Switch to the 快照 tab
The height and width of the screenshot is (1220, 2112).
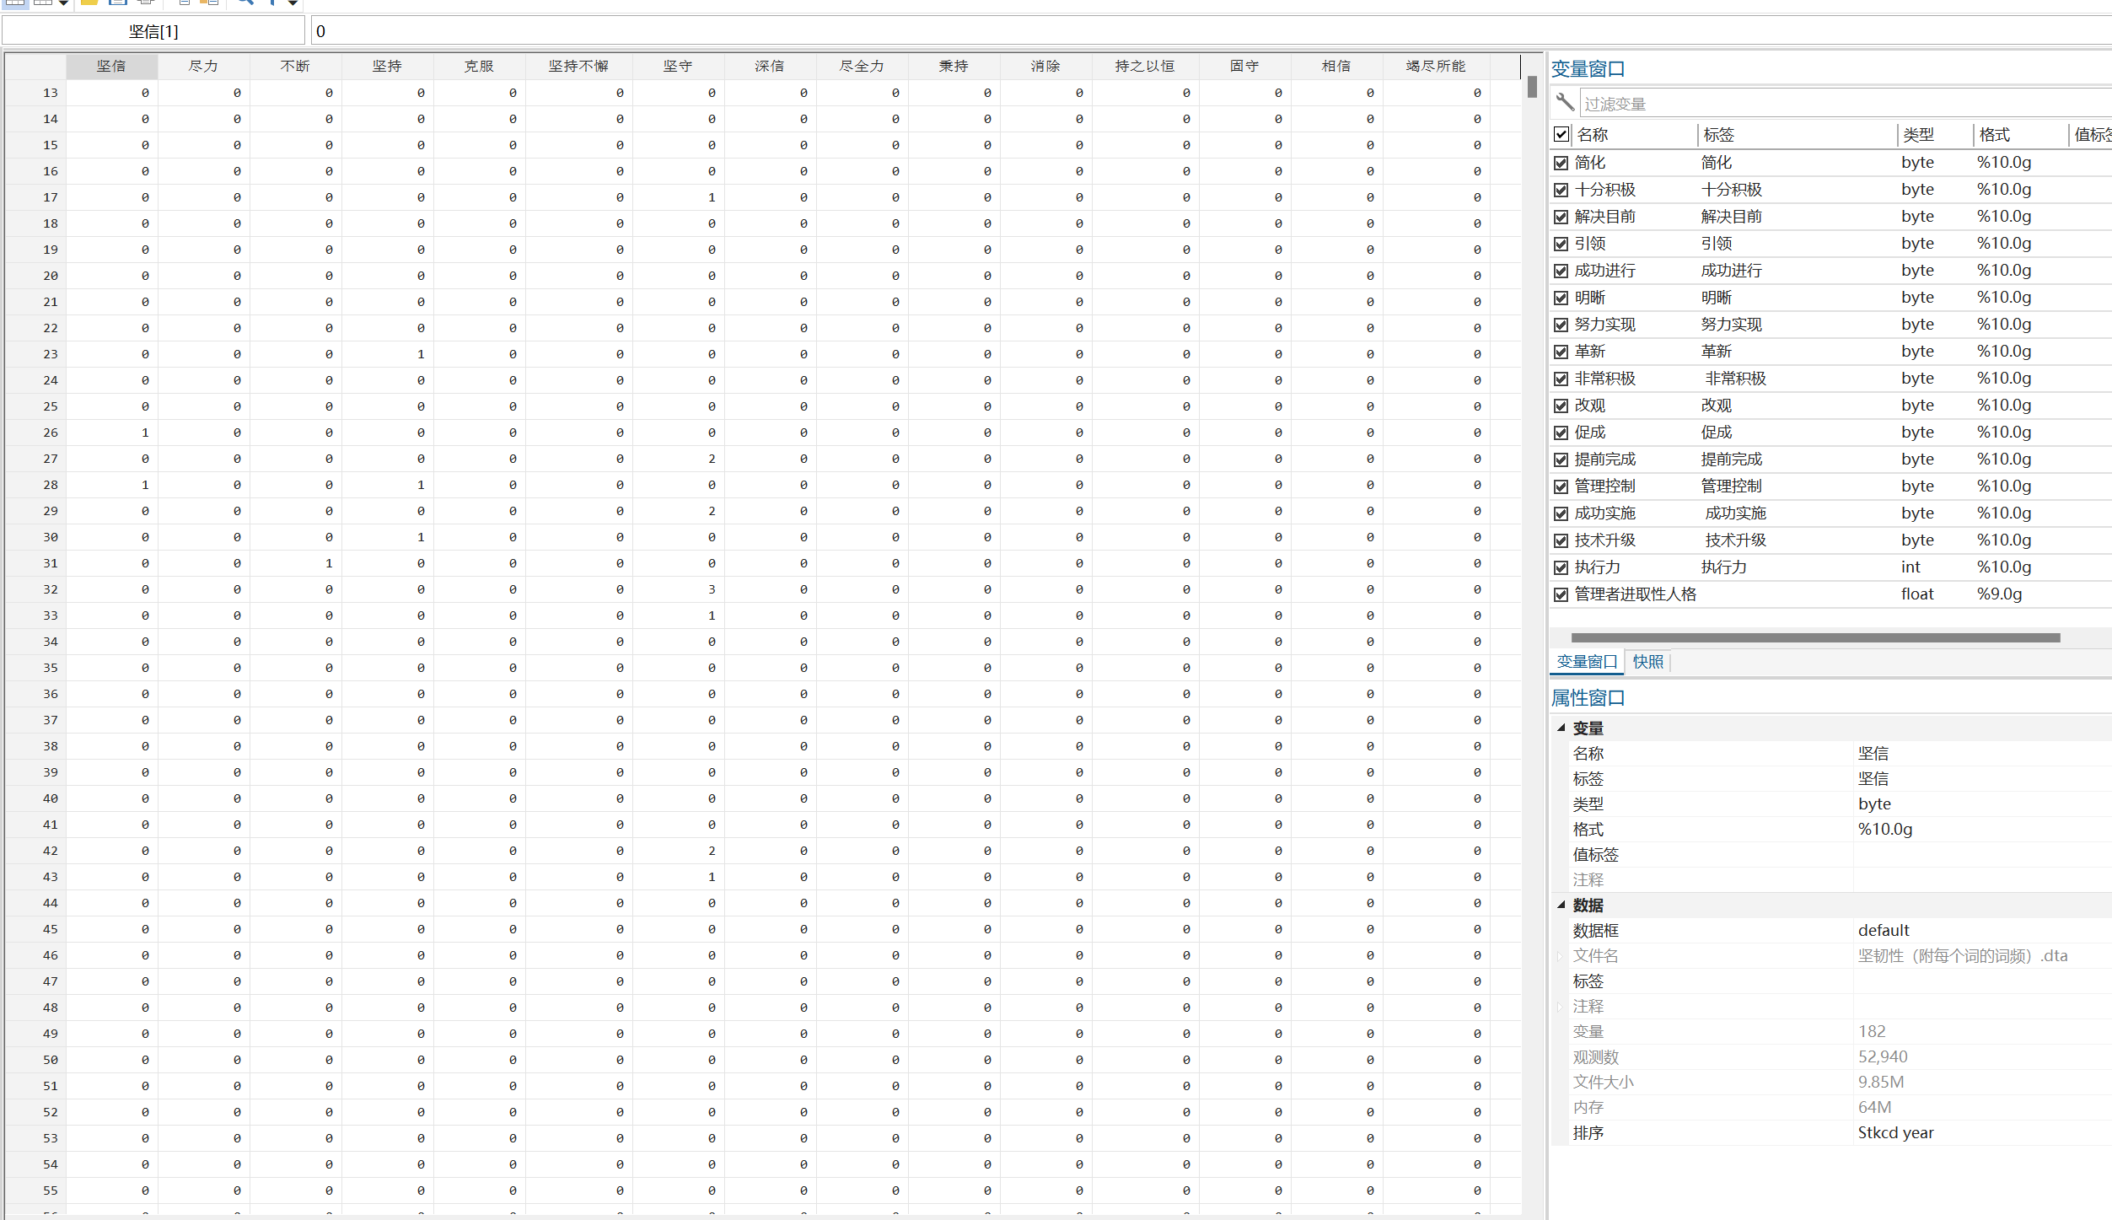pos(1647,662)
